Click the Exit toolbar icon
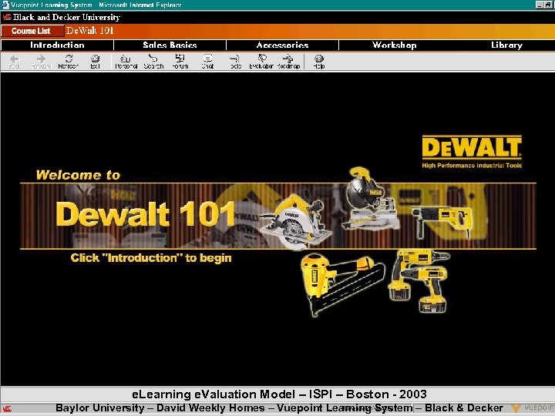Screen dimensions: 555x416 95,61
